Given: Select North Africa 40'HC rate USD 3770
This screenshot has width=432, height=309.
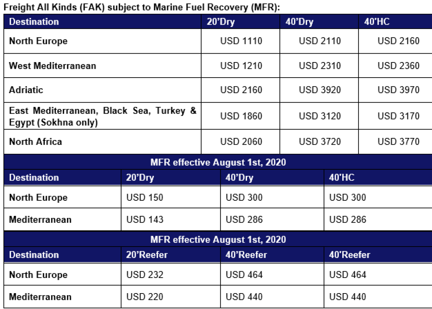Looking at the screenshot, I should point(398,142).
